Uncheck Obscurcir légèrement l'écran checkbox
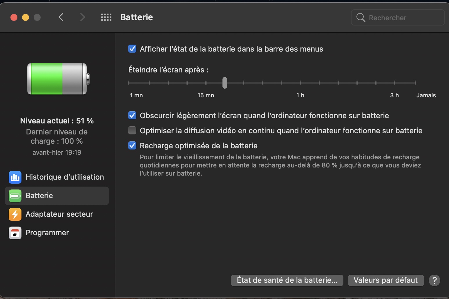Image resolution: width=449 pixels, height=299 pixels. (x=132, y=116)
